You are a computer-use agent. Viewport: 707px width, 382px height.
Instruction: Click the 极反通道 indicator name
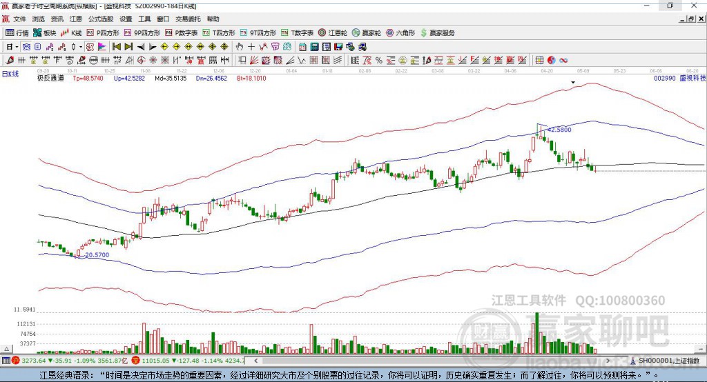[x=50, y=78]
